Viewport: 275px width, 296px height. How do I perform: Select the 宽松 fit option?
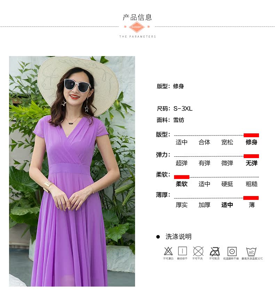click(x=227, y=142)
